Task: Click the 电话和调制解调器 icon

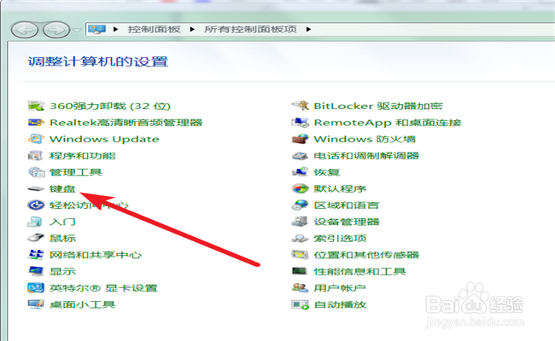Action: coord(301,155)
